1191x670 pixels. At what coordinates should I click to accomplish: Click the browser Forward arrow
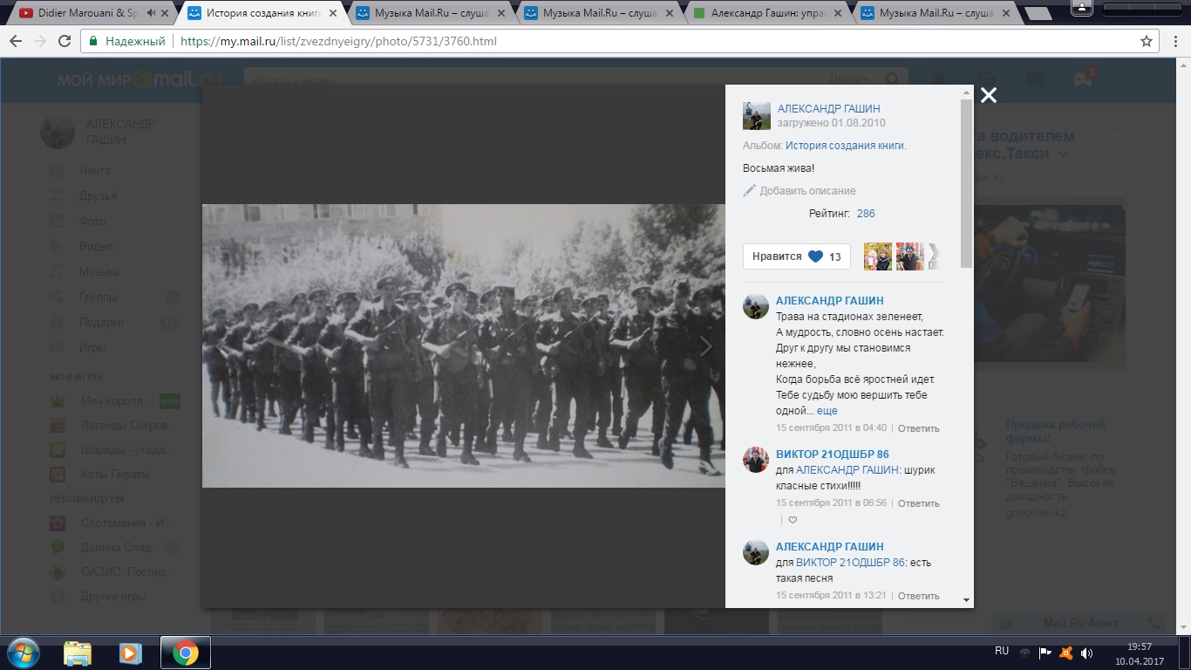coord(40,41)
